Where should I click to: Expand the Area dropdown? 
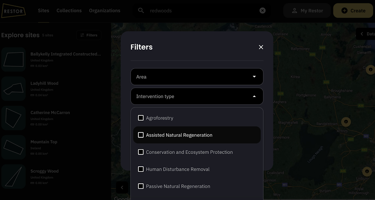[197, 77]
